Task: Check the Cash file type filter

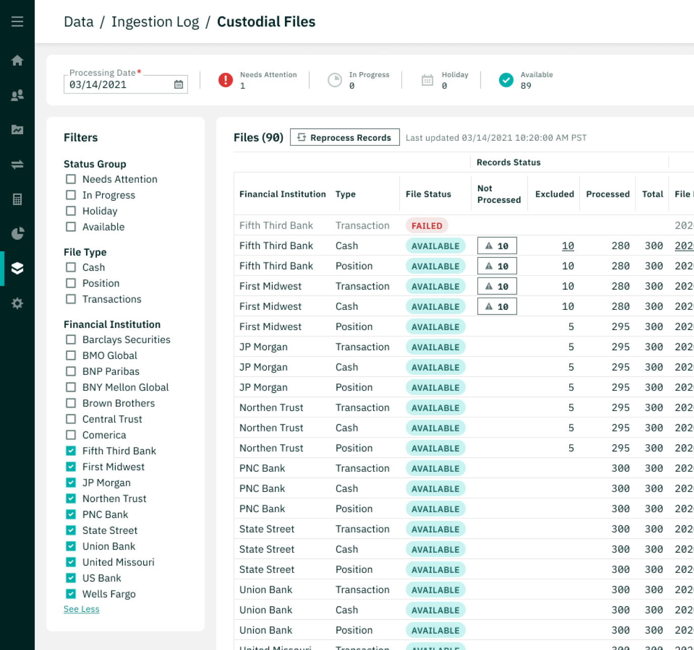Action: 71,267
